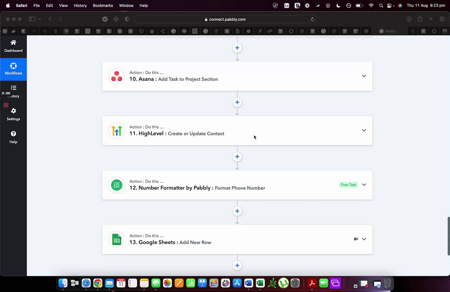Click the HighLevel app icon on step 11
450x292 pixels.
click(117, 131)
